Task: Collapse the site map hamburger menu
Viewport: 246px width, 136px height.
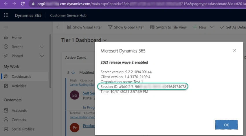Action: [x=6, y=27]
